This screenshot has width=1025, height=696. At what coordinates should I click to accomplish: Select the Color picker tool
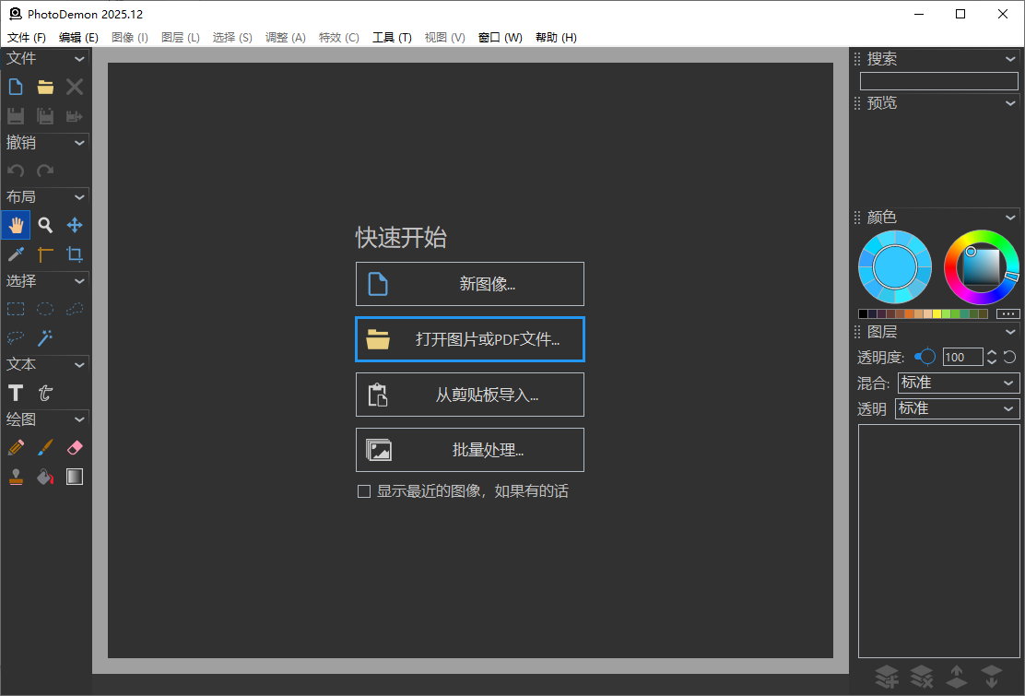16,254
